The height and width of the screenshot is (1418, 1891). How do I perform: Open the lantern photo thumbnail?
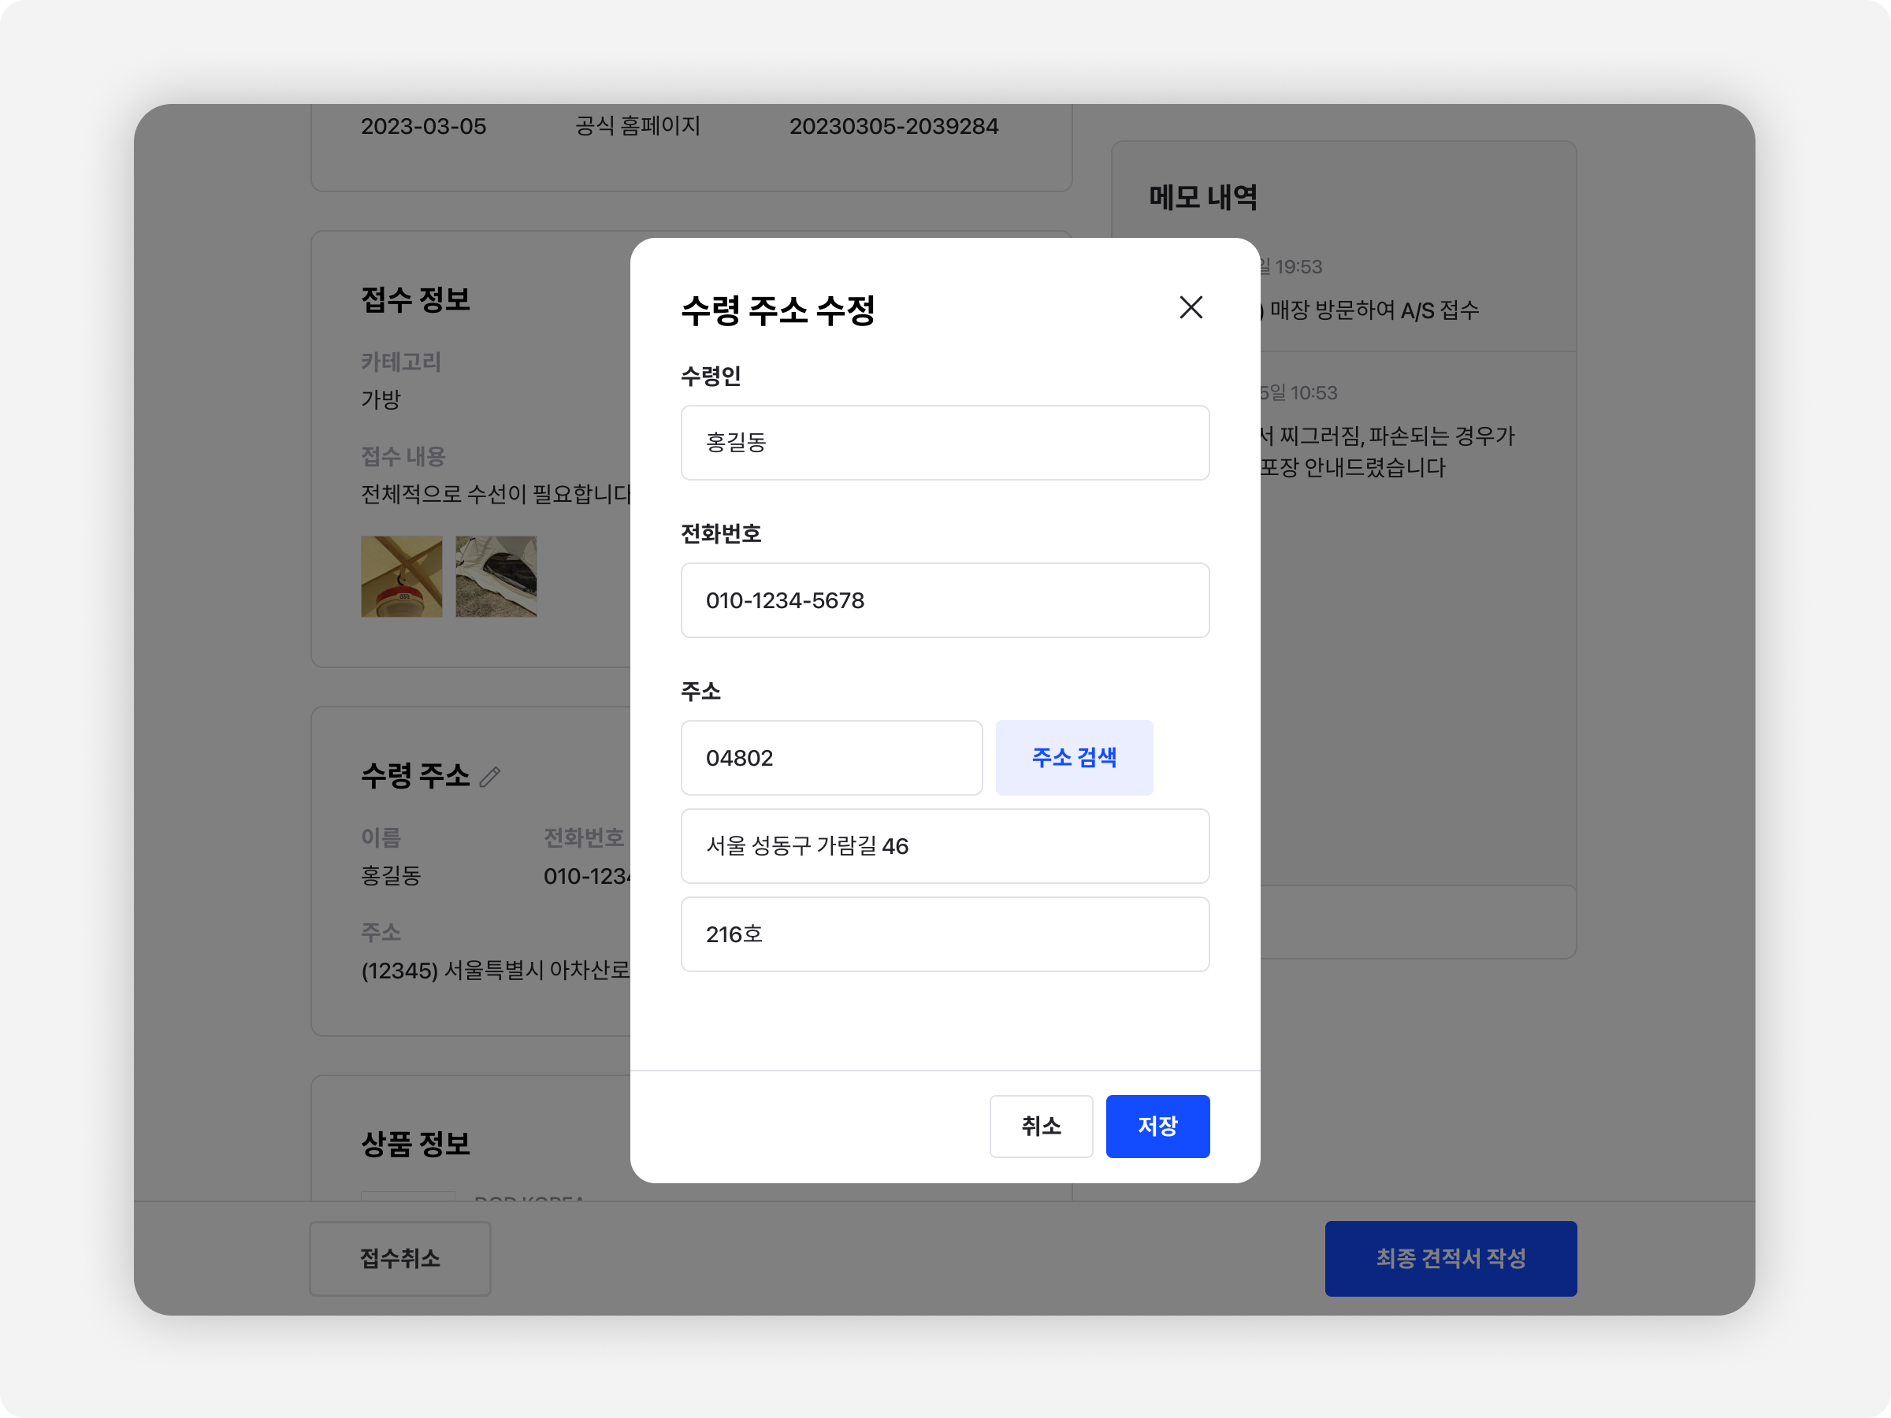(x=402, y=576)
